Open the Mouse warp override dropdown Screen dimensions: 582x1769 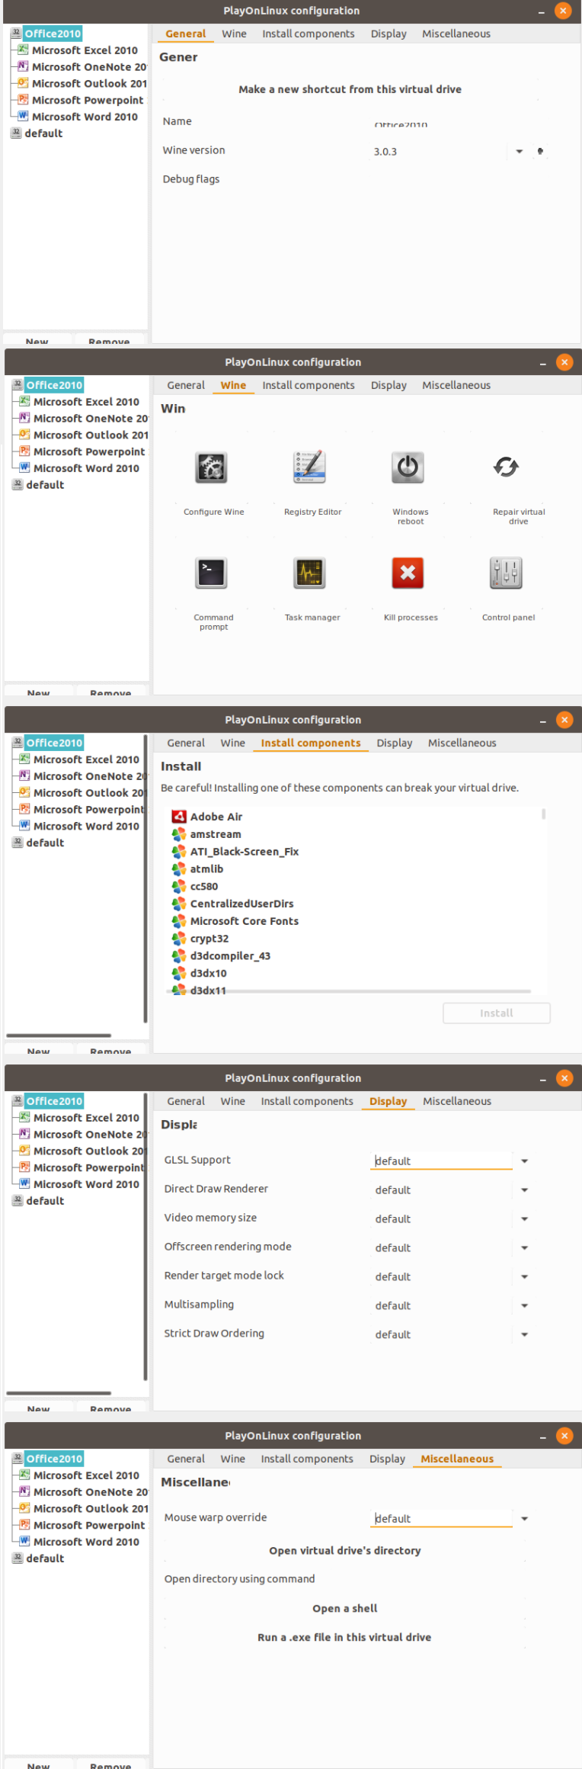(524, 1519)
